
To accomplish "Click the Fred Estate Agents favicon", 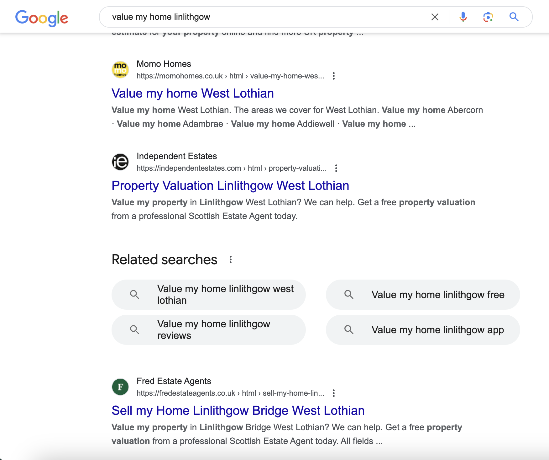I will tap(120, 387).
